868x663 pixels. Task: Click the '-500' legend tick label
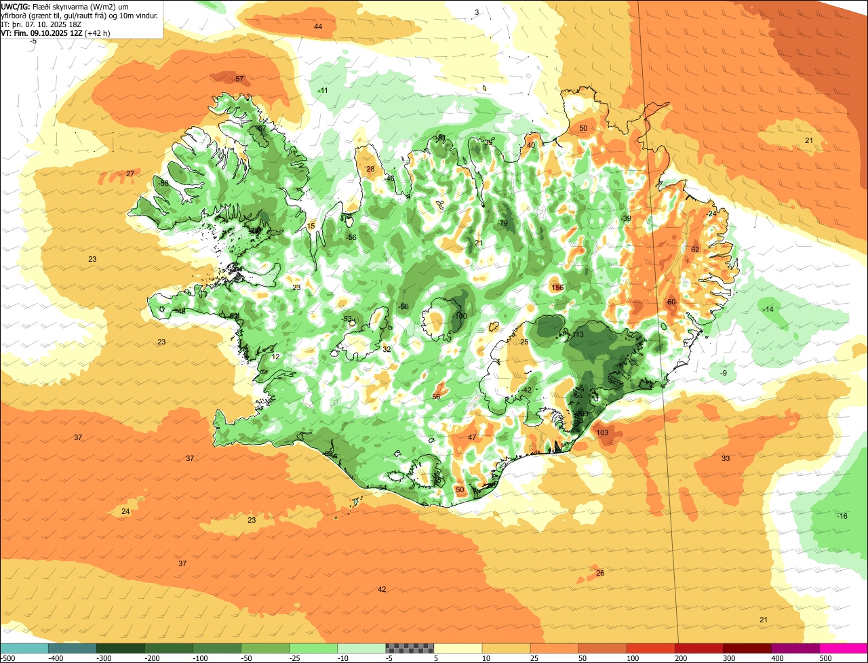pos(7,658)
